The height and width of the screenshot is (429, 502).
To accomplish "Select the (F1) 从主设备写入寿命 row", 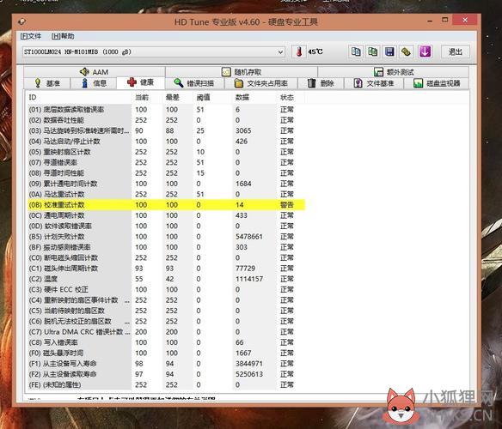I will pyautogui.click(x=166, y=364).
